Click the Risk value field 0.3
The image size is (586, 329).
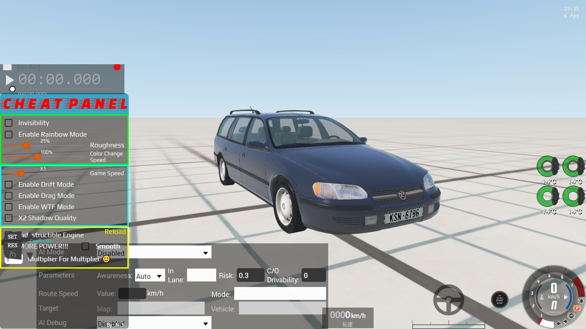[x=251, y=275]
